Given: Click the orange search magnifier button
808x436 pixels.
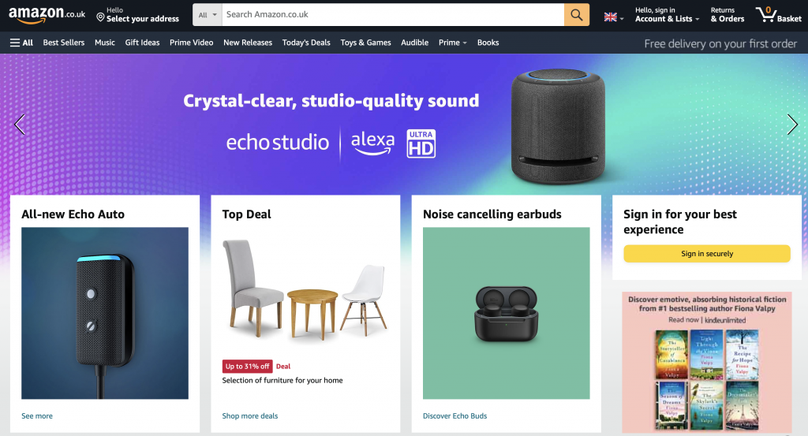Looking at the screenshot, I should click(577, 15).
